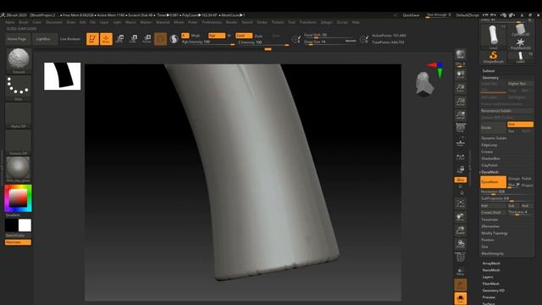The height and width of the screenshot is (305, 542).
Task: Toggle Perspective view in right shelf
Action: [x=461, y=128]
